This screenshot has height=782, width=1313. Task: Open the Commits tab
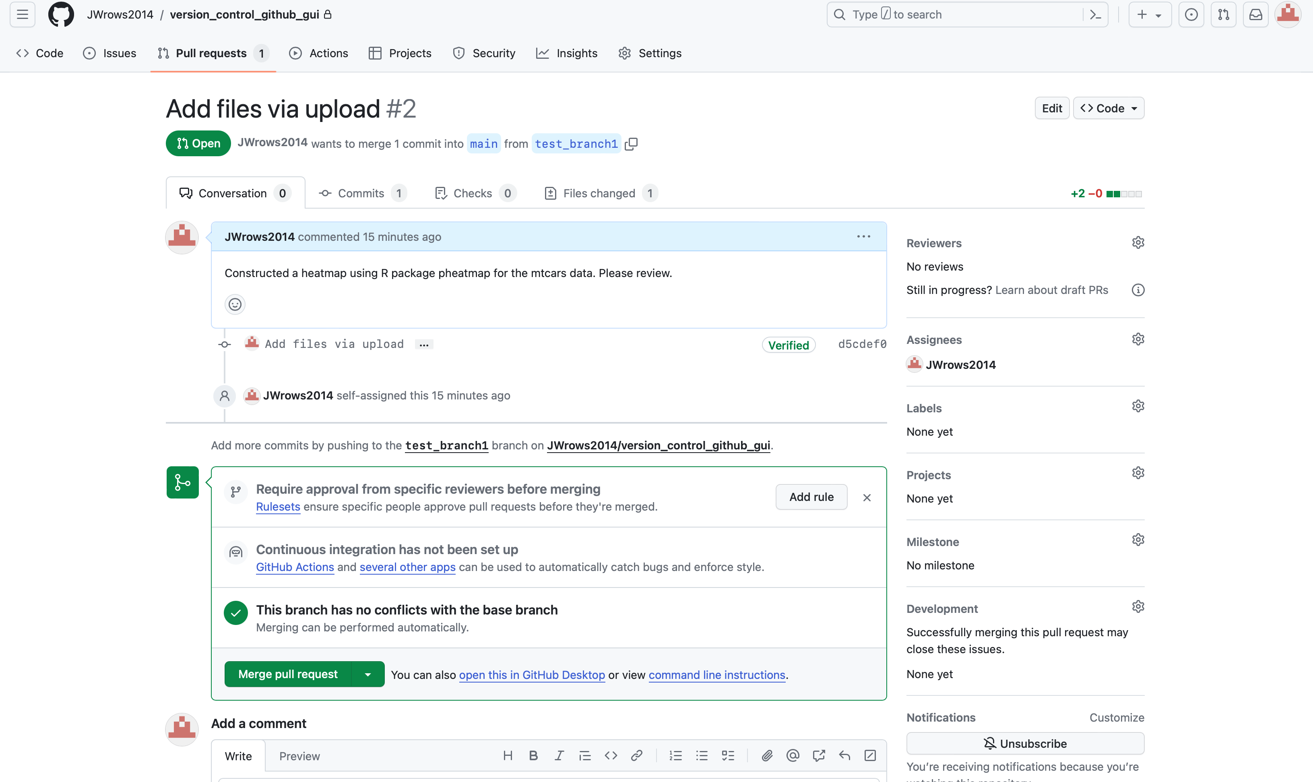click(x=362, y=193)
